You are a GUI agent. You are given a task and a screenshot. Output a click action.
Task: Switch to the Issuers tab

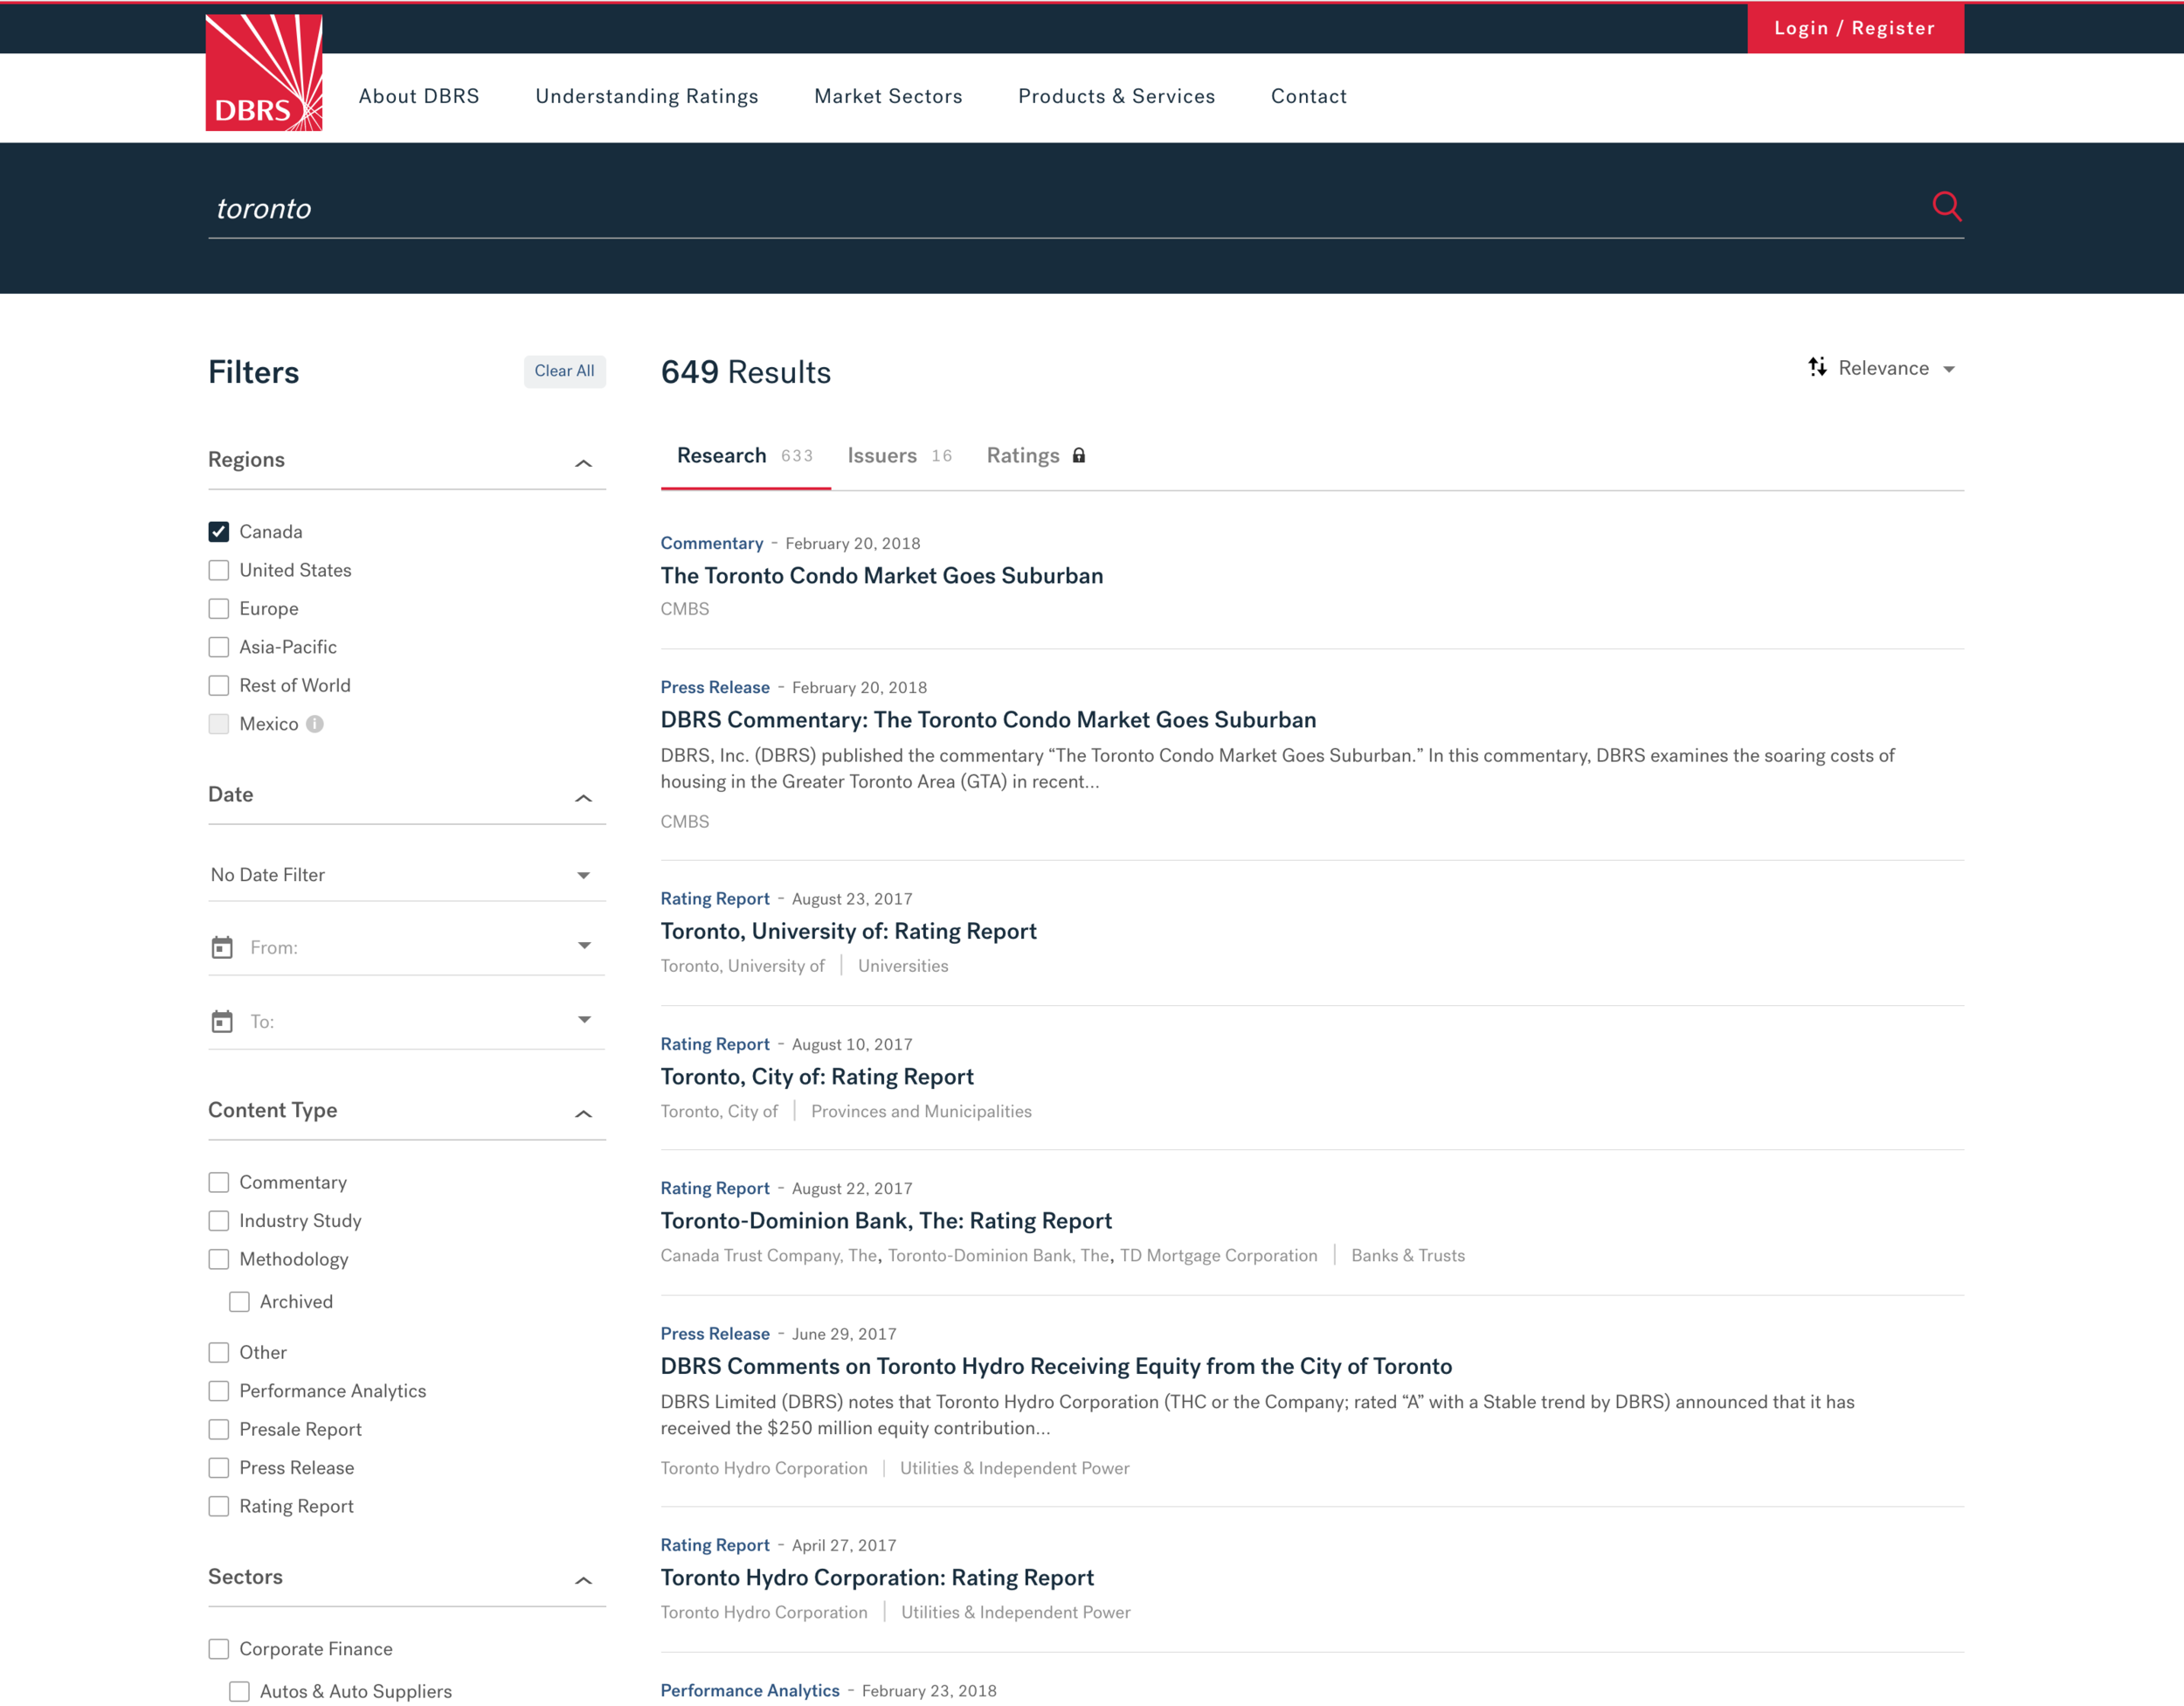(x=899, y=455)
